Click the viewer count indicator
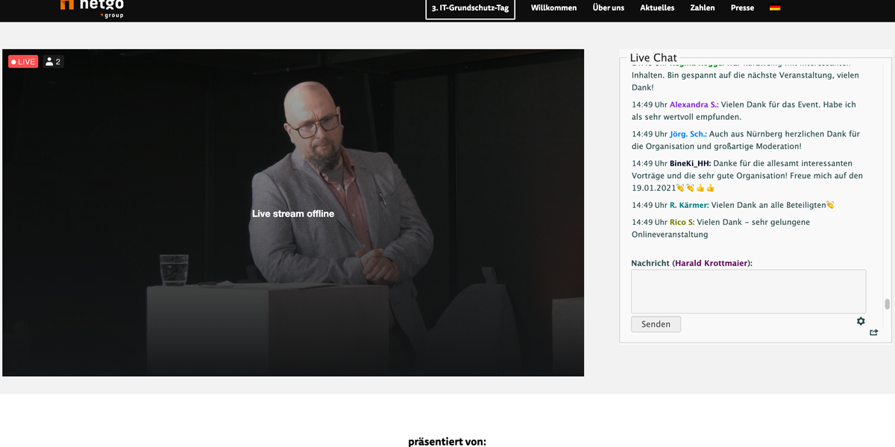The image size is (895, 447). pos(53,62)
